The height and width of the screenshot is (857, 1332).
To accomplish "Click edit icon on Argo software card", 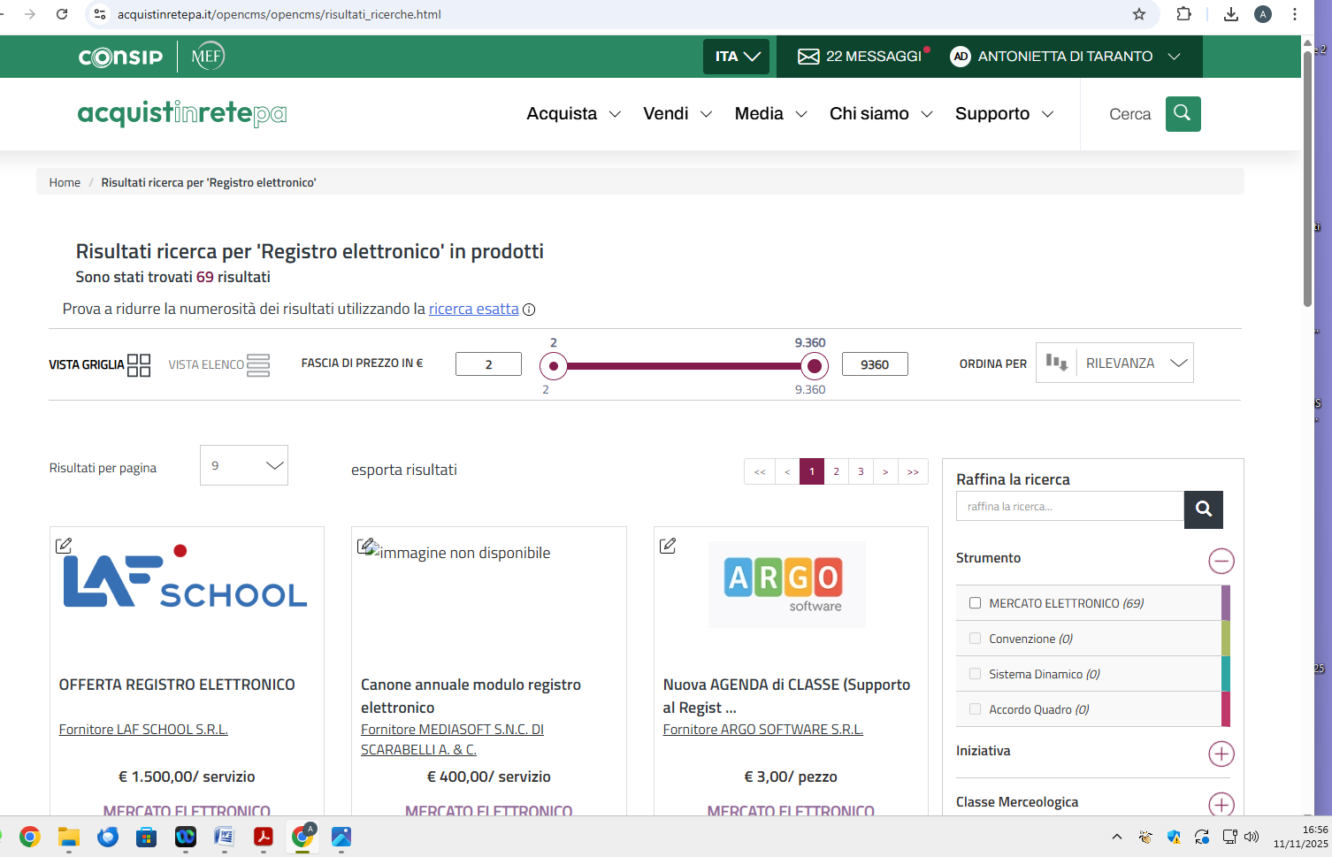I will tap(668, 546).
